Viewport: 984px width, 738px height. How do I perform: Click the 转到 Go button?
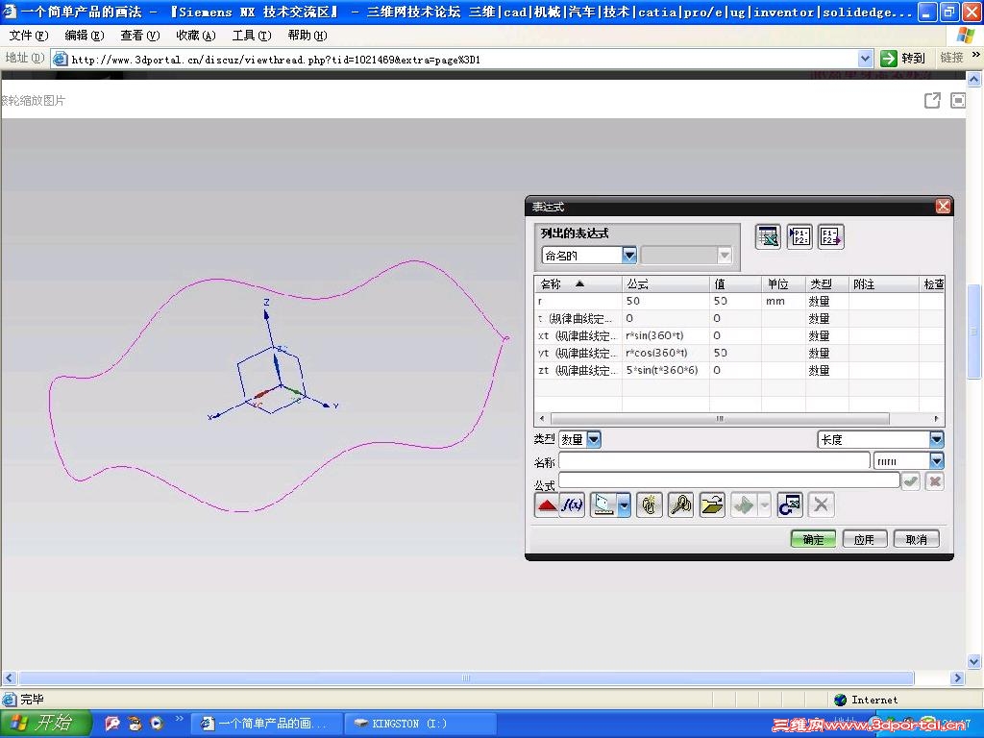903,59
